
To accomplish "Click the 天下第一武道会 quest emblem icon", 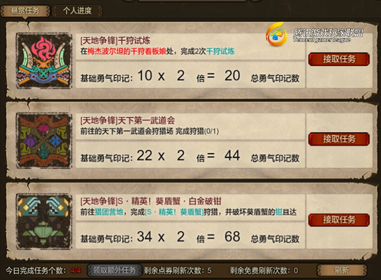I will 44,141.
